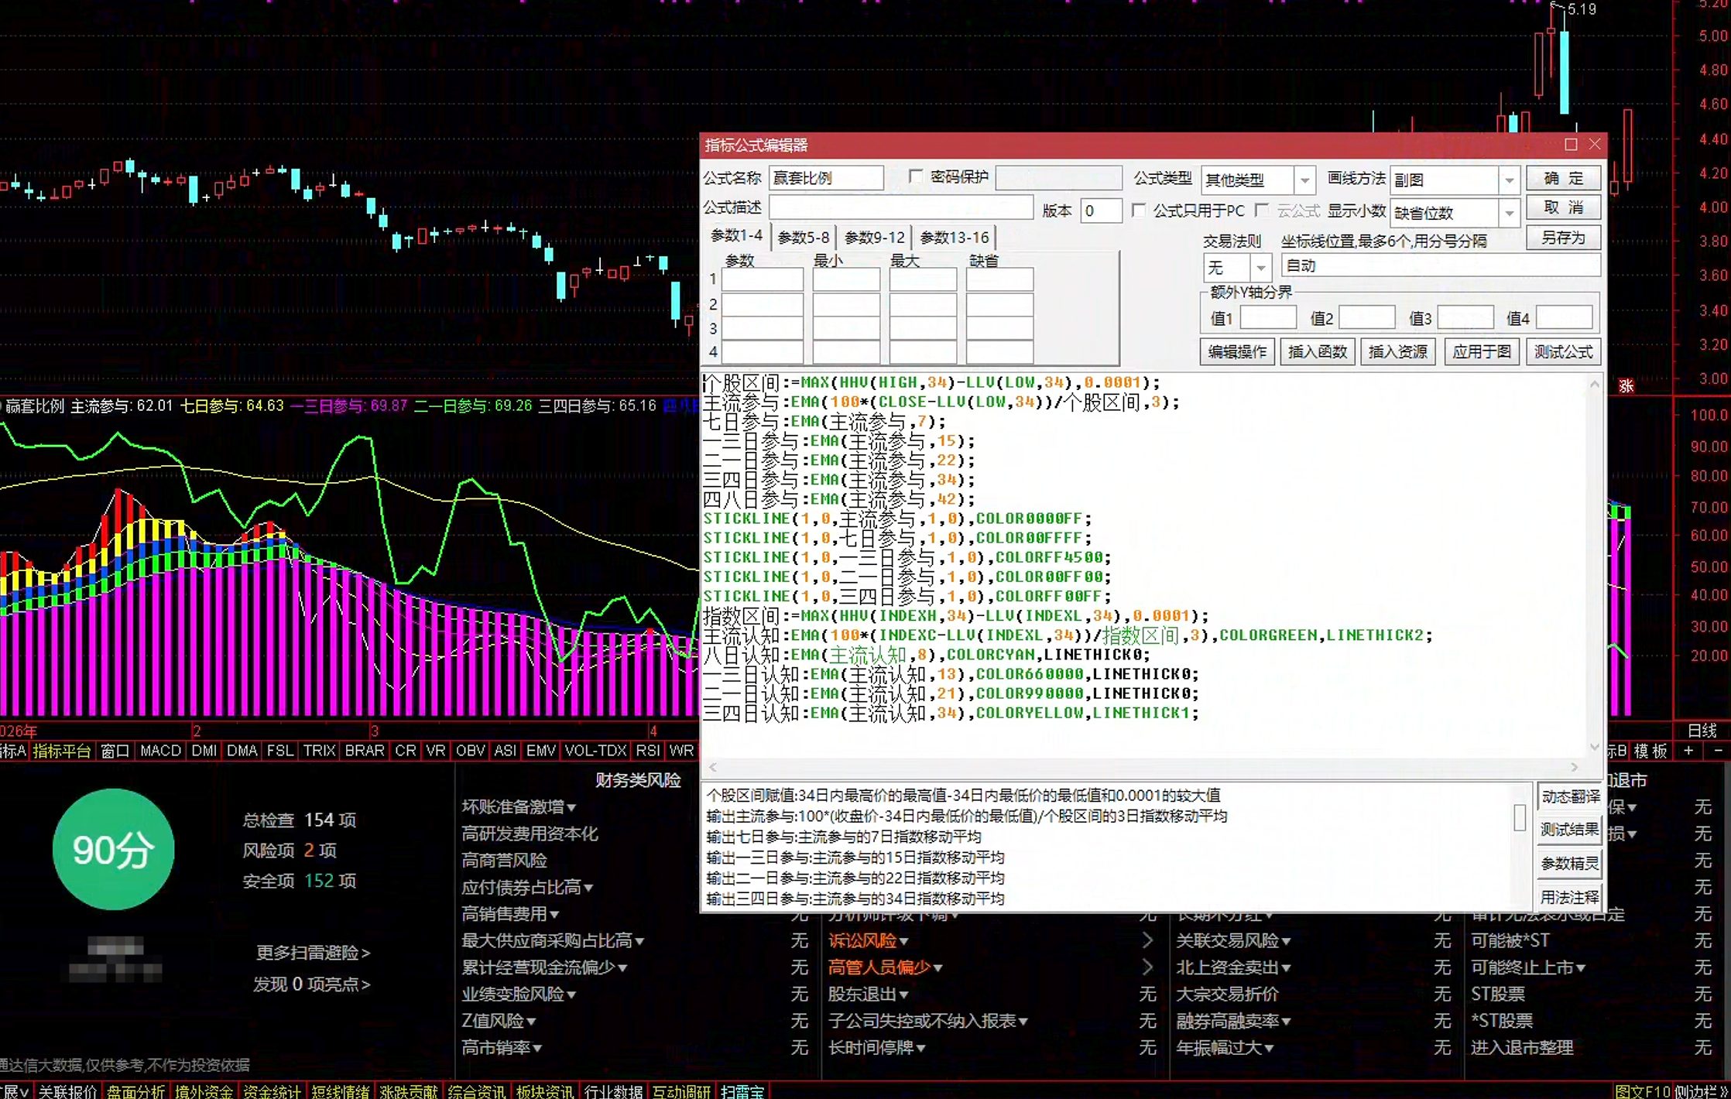The image size is (1731, 1099).
Task: Click the 公式描述 input field
Action: (900, 207)
